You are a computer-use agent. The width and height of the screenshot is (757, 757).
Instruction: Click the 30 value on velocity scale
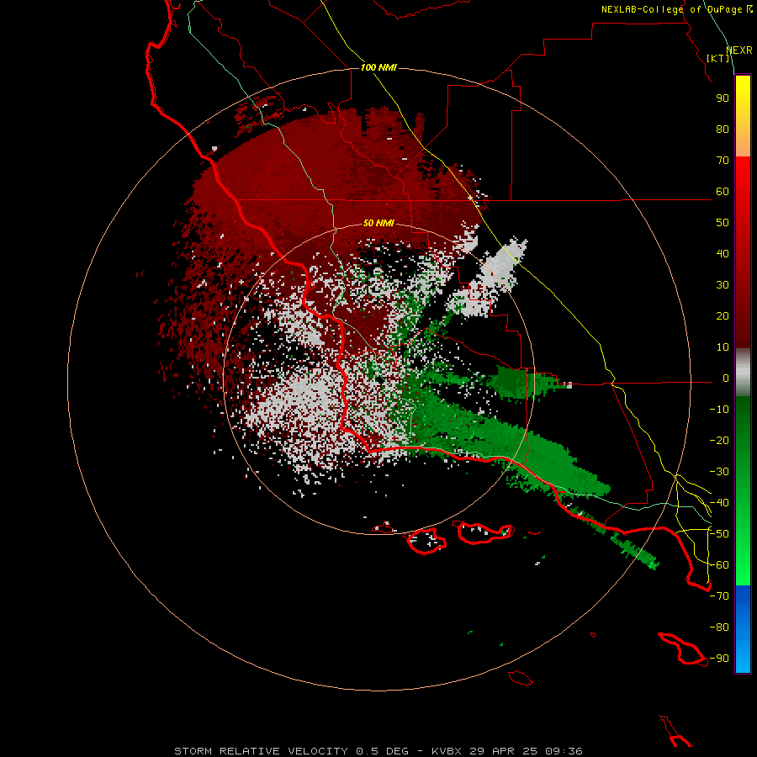[x=723, y=285]
